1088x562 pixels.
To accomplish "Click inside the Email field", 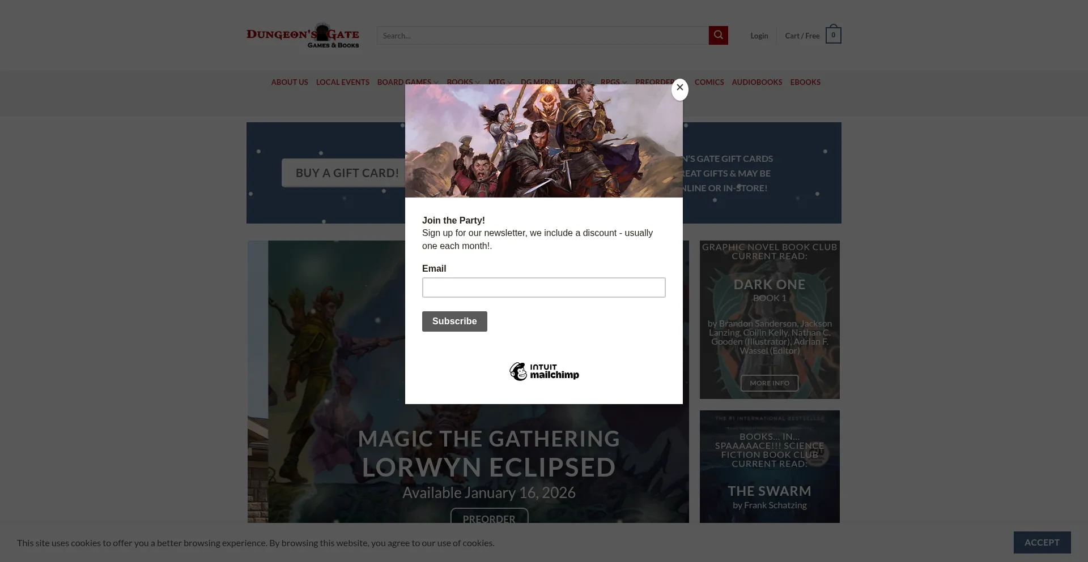I will coord(543,288).
